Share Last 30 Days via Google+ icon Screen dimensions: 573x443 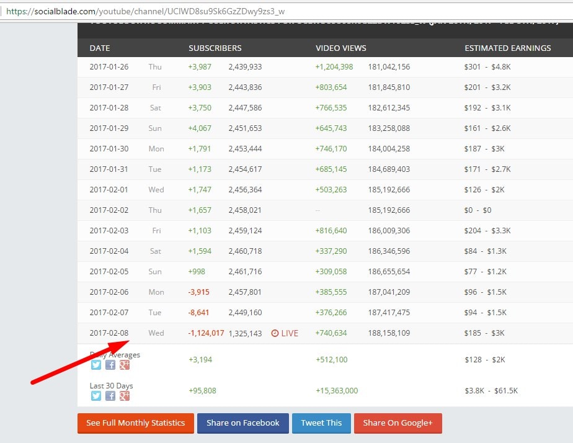124,396
